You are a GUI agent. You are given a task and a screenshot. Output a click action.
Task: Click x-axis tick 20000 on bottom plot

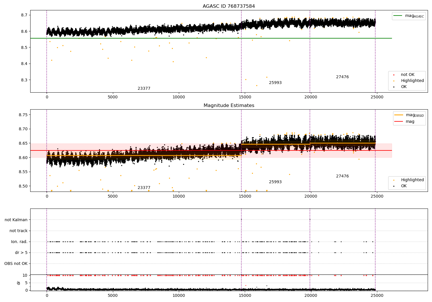pos(311,295)
